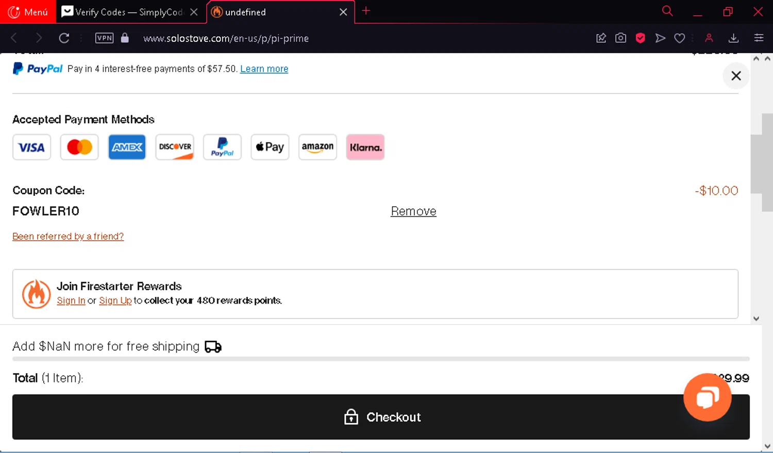Open the share page icon

tap(601, 38)
